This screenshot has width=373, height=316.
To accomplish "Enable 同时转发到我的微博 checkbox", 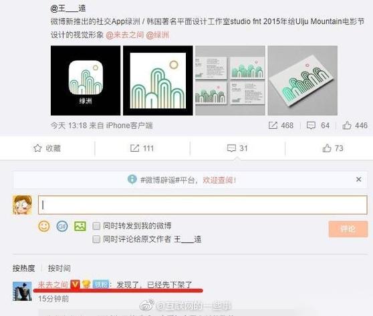I will (96, 226).
